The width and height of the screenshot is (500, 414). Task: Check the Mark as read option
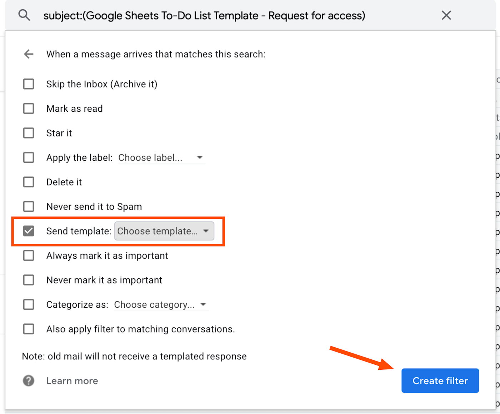(29, 108)
